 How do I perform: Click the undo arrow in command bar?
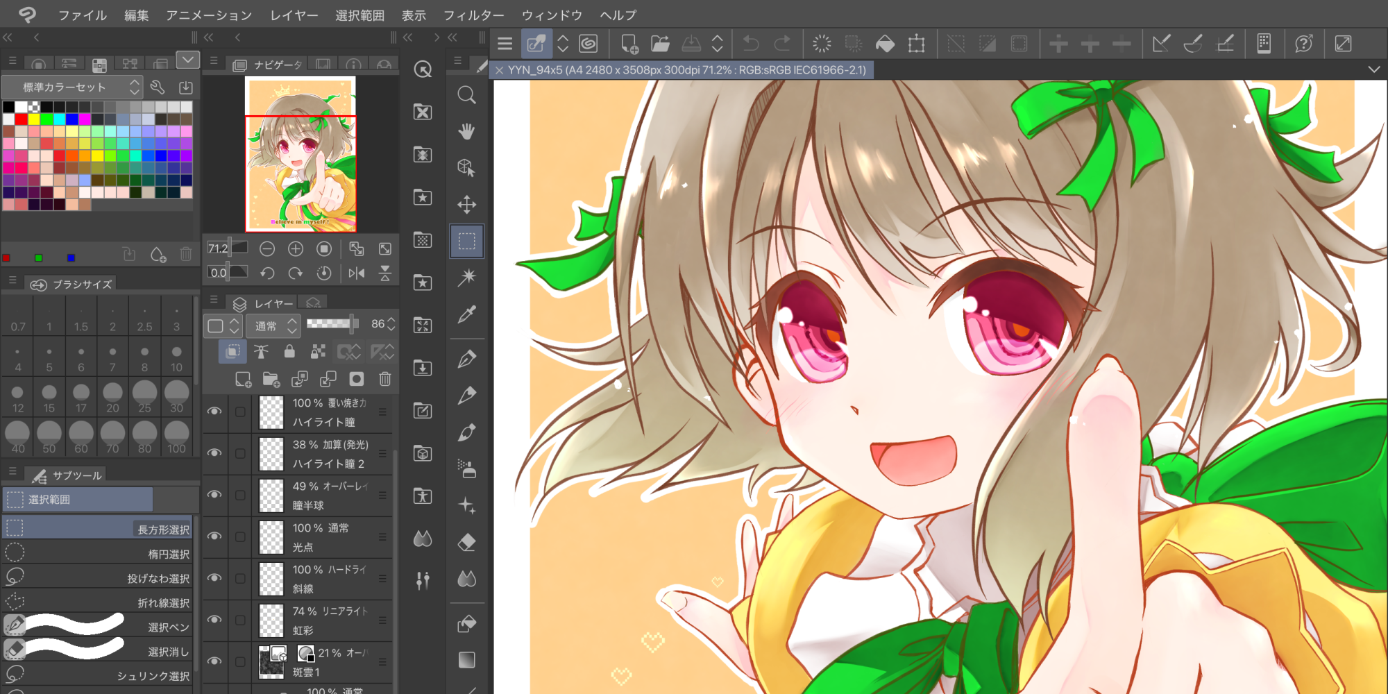point(750,44)
